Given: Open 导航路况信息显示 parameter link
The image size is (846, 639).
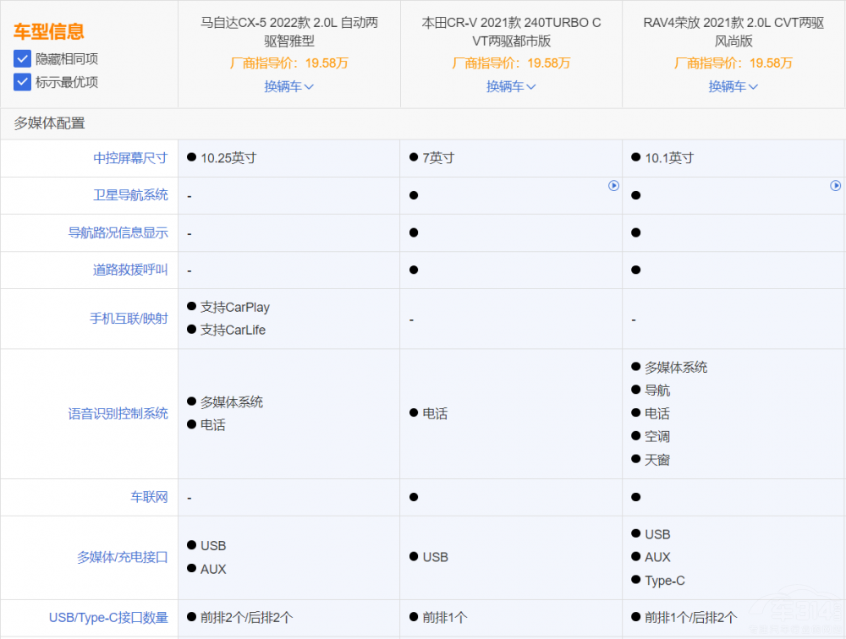Looking at the screenshot, I should point(118,232).
